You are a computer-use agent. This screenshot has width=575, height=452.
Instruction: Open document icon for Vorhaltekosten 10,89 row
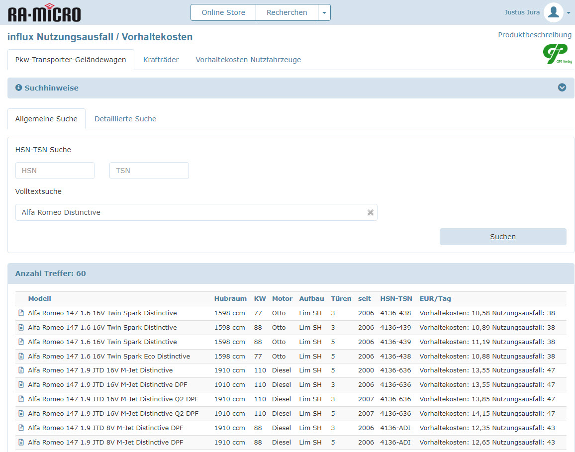pos(21,327)
